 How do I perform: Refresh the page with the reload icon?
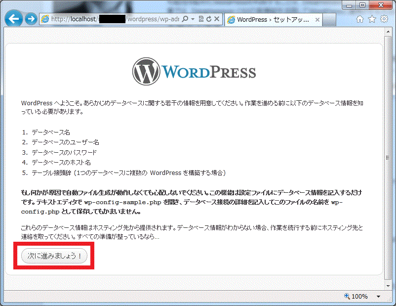pos(209,19)
